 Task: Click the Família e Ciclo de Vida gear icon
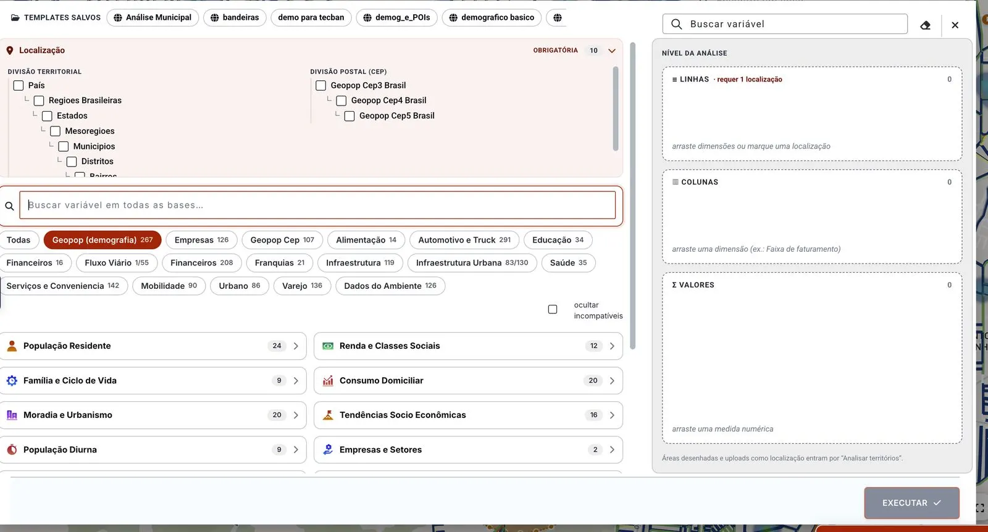[x=12, y=381]
